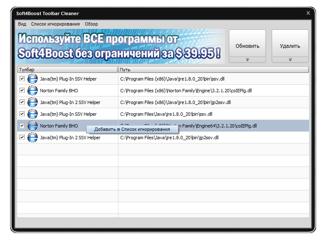Sort by the Тулбар column header
The image size is (325, 242).
[x=67, y=70]
